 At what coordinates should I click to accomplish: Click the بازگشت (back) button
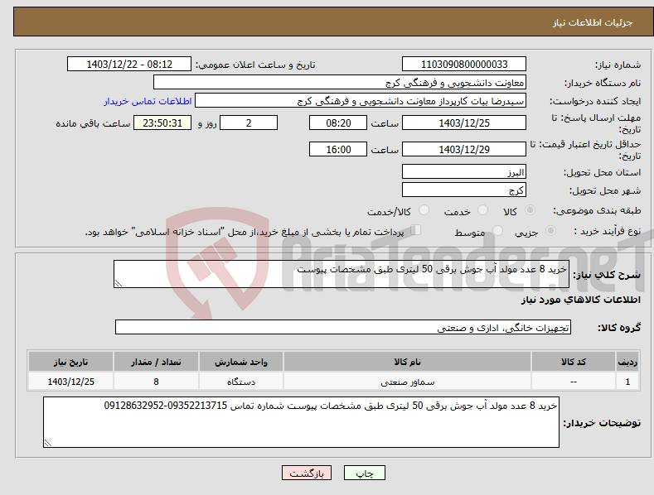click(x=307, y=473)
